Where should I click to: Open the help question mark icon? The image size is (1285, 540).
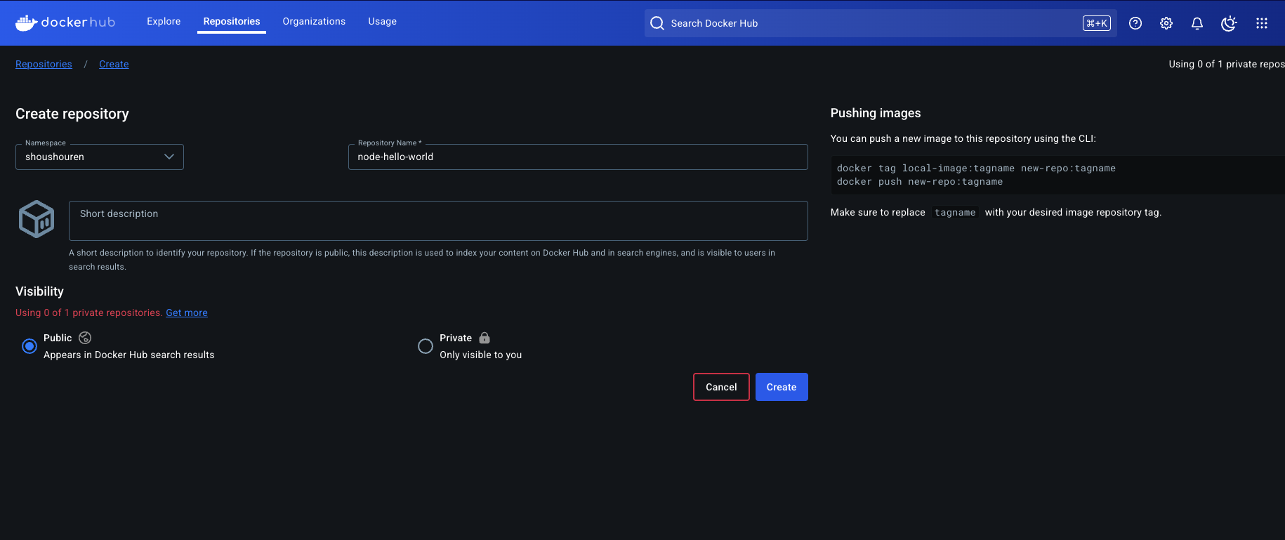[x=1135, y=23]
